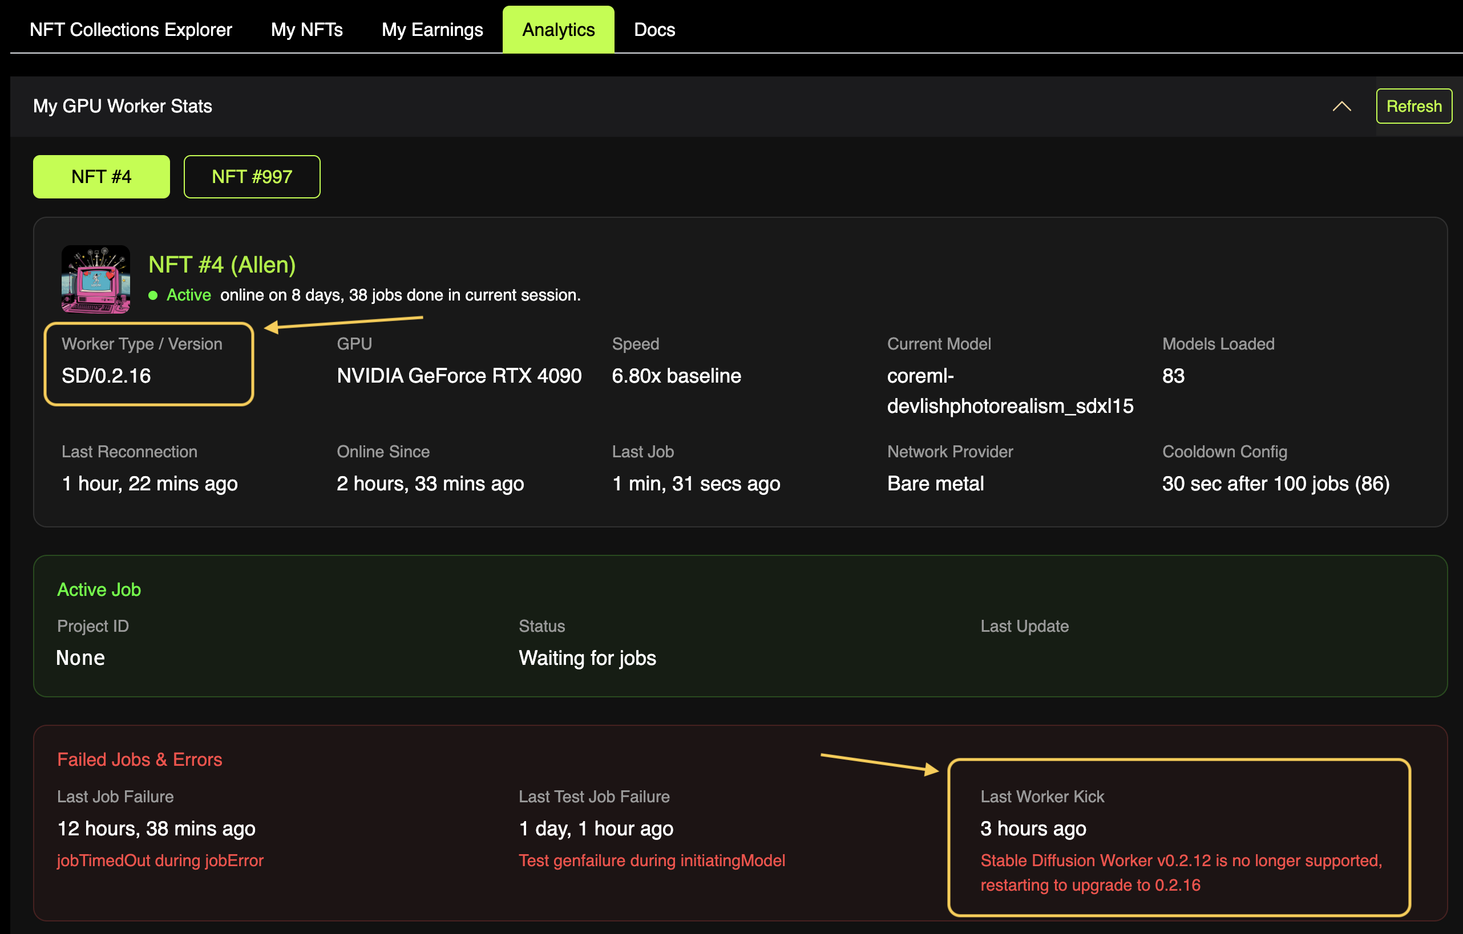Click the Active Job section heading
Viewport: 1463px width, 934px height.
(99, 589)
